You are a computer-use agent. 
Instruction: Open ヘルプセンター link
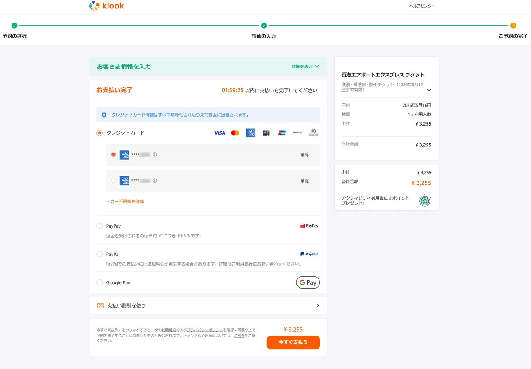[422, 6]
